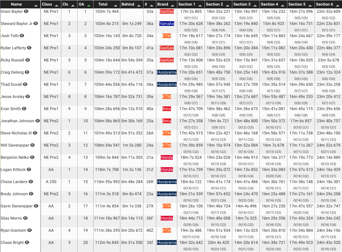Click the Section 1 time 18m 44s 712

pos(191,218)
